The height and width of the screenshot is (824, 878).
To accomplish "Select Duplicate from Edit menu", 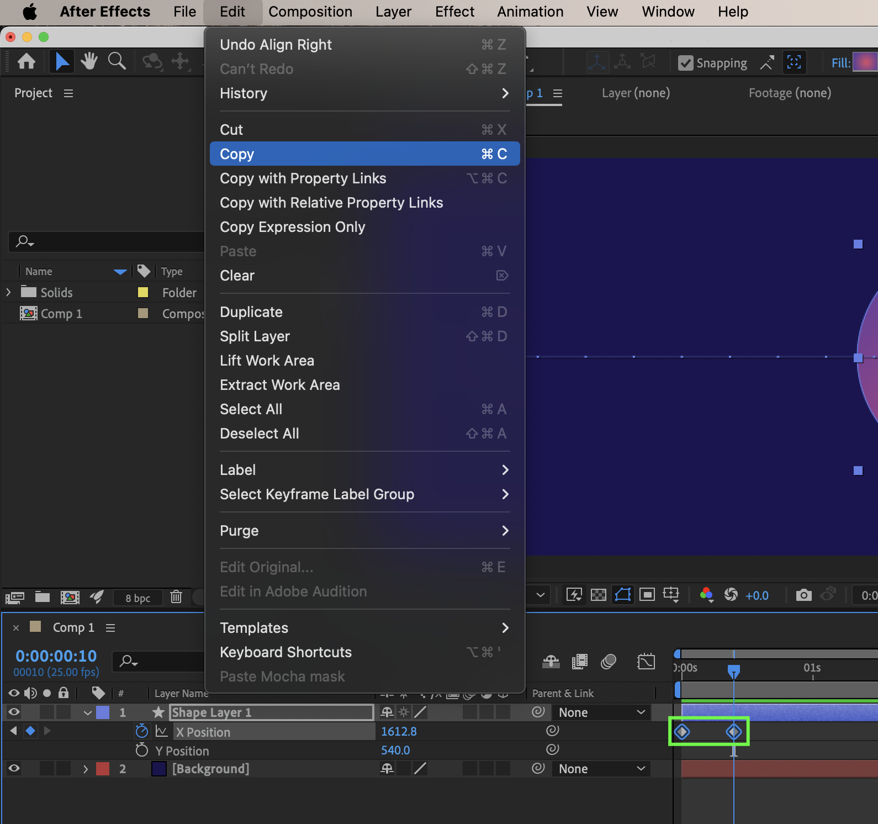I will (x=251, y=312).
